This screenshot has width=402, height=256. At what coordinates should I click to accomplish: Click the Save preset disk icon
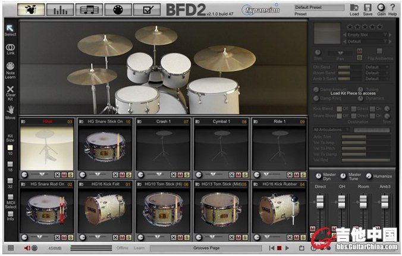coord(368,8)
